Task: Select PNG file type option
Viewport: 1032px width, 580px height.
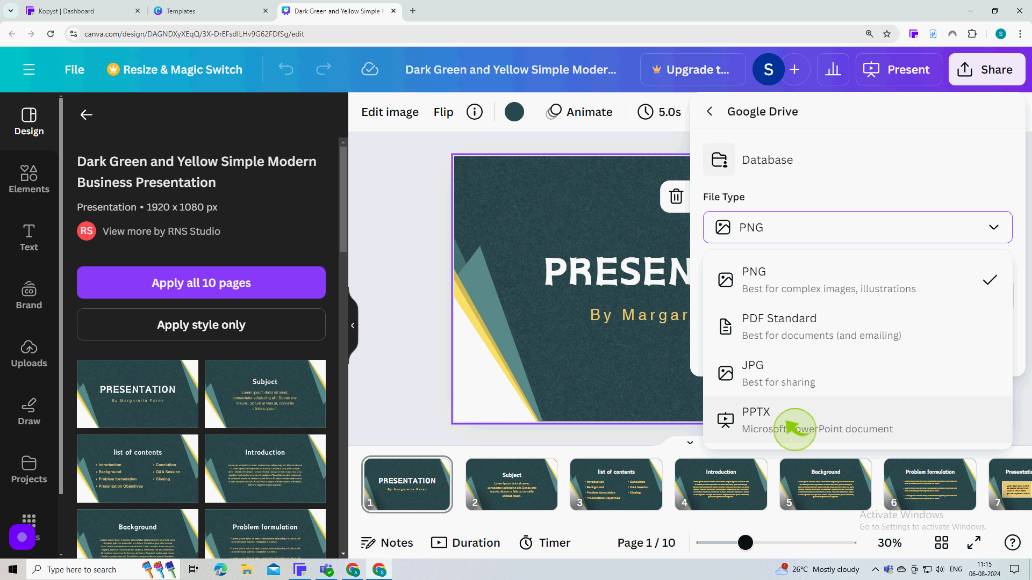Action: click(x=857, y=280)
